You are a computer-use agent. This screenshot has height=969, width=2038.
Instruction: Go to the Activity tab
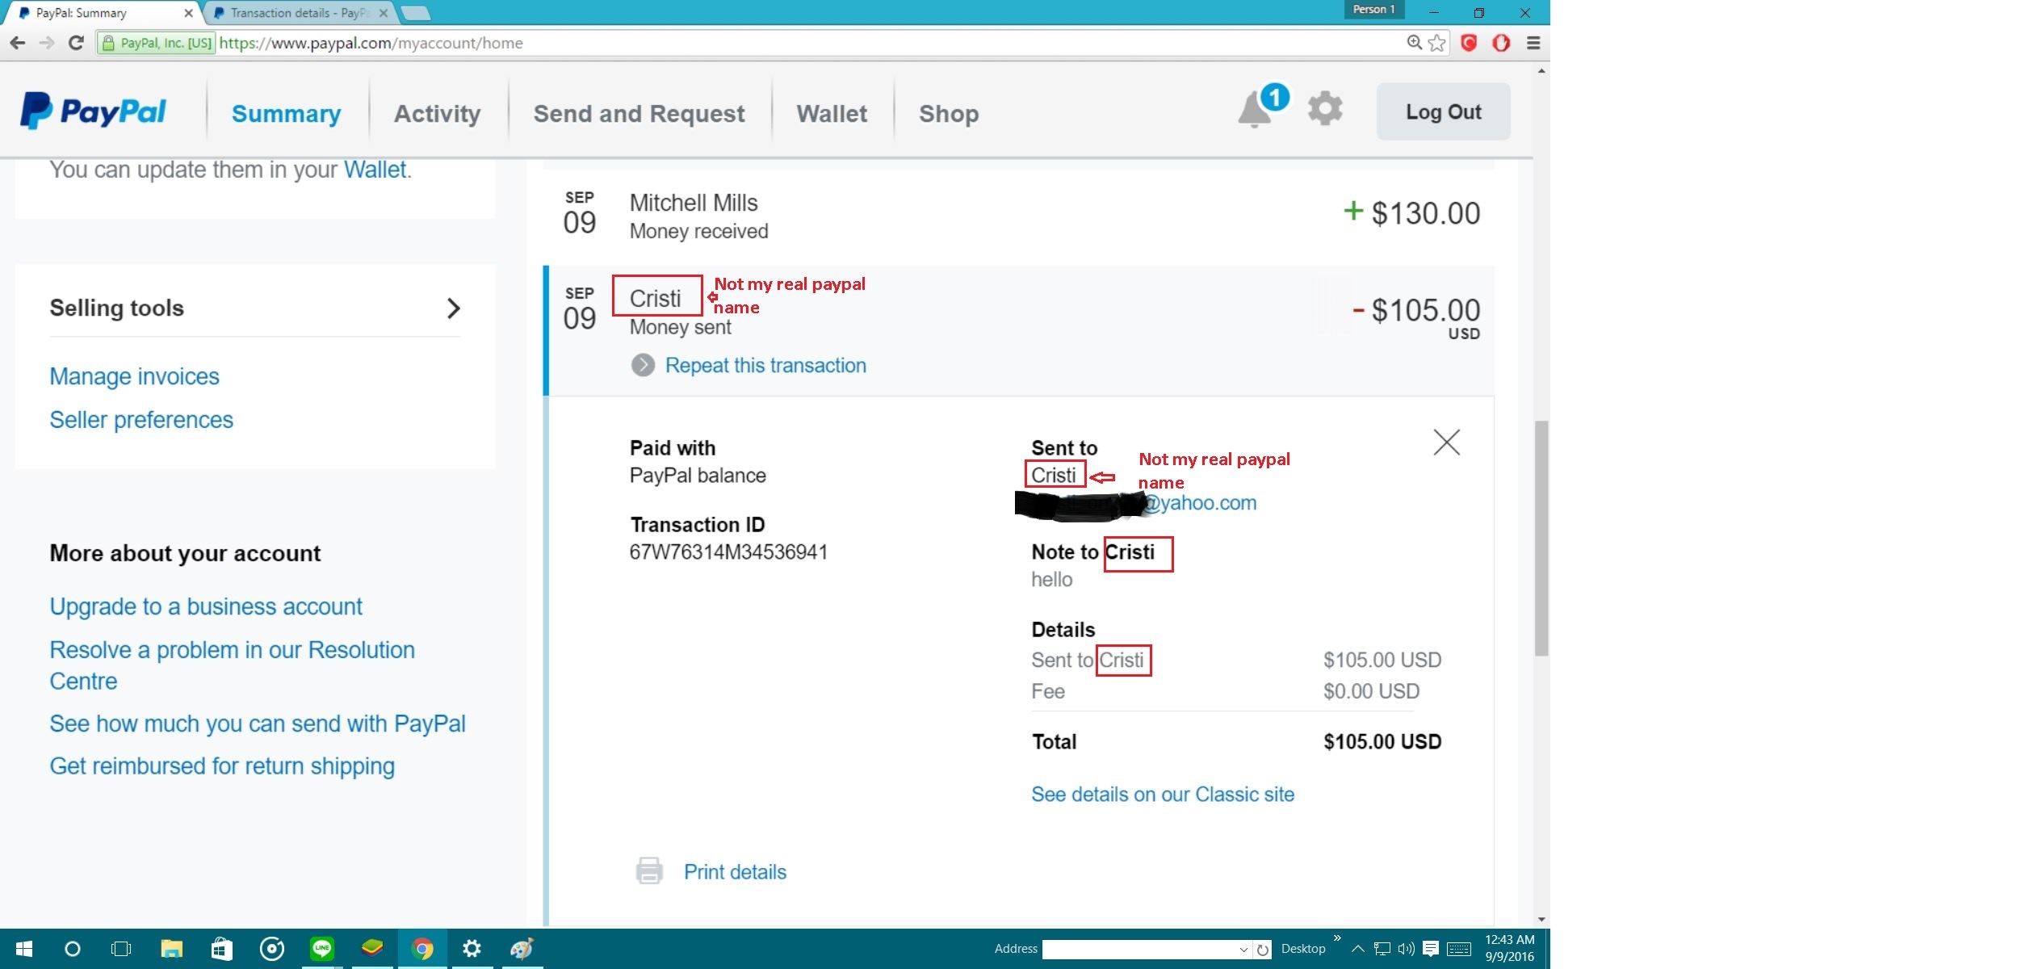click(x=437, y=113)
